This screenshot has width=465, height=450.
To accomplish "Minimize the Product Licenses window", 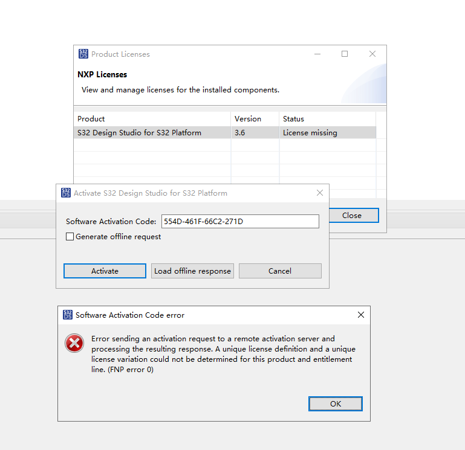I will pos(317,54).
